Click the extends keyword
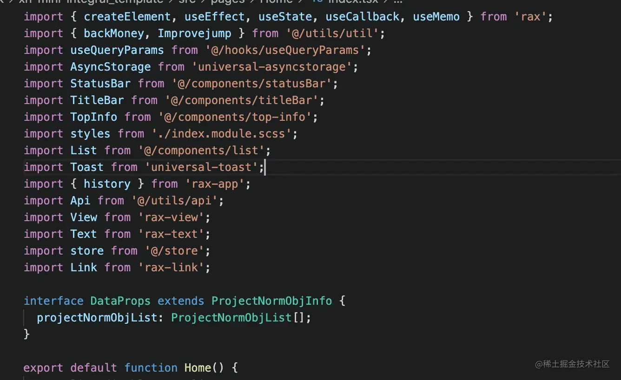 tap(181, 301)
